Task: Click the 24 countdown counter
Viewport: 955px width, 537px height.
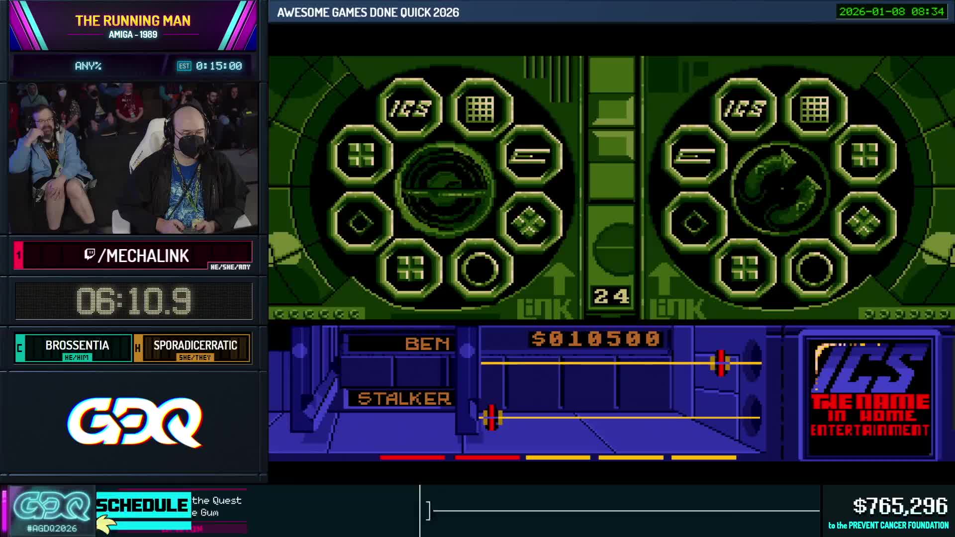Action: 611,297
